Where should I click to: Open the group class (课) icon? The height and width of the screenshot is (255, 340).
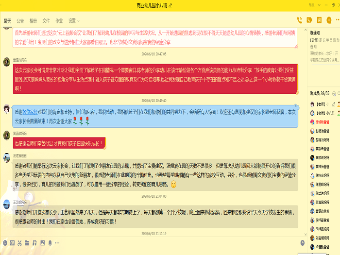(x=318, y=20)
